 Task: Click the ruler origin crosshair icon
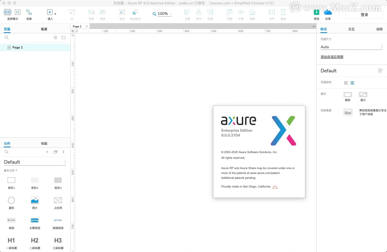coord(73,31)
